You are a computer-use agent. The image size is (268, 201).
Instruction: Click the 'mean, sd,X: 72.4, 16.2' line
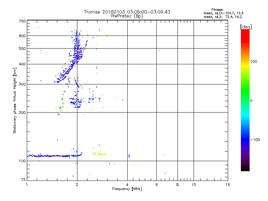pyautogui.click(x=223, y=17)
